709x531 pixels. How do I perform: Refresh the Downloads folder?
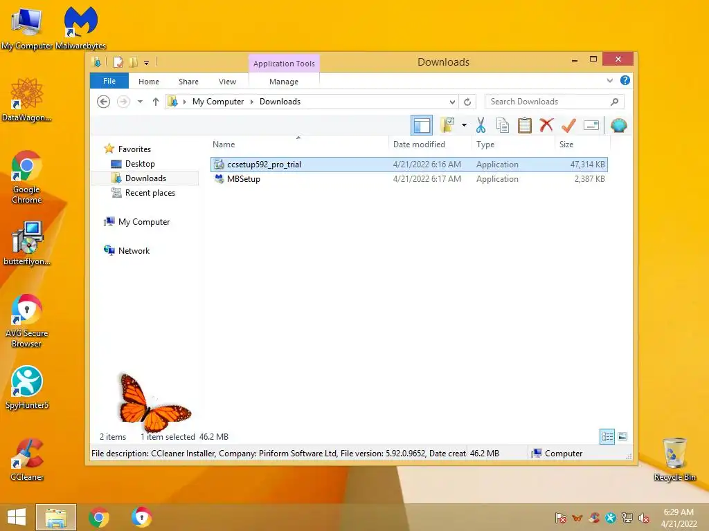click(x=467, y=102)
